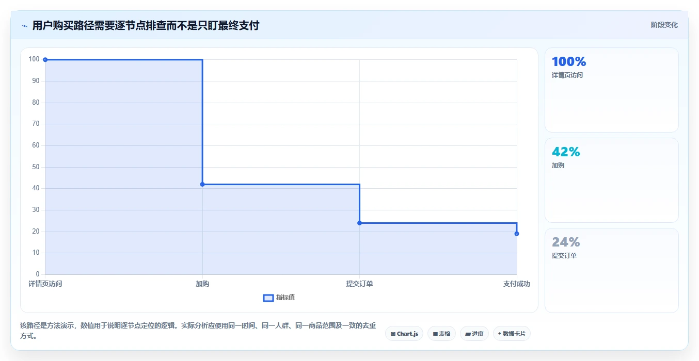Click the 表格 tag icon
Image resolution: width=699 pixels, height=361 pixels.
(x=435, y=334)
